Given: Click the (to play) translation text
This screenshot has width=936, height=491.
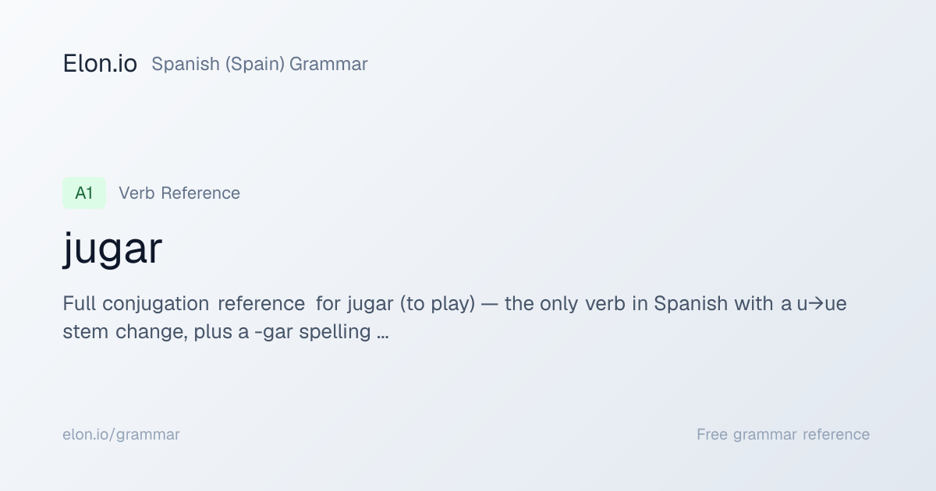Looking at the screenshot, I should tap(441, 303).
